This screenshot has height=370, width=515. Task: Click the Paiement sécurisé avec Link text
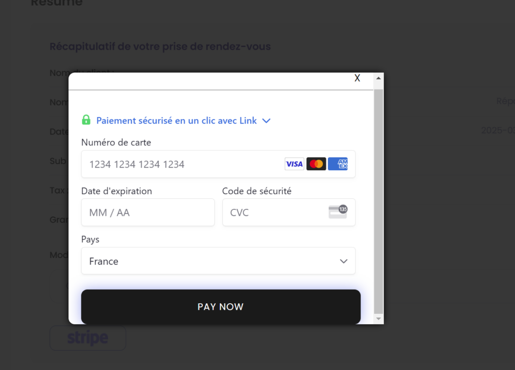[177, 120]
